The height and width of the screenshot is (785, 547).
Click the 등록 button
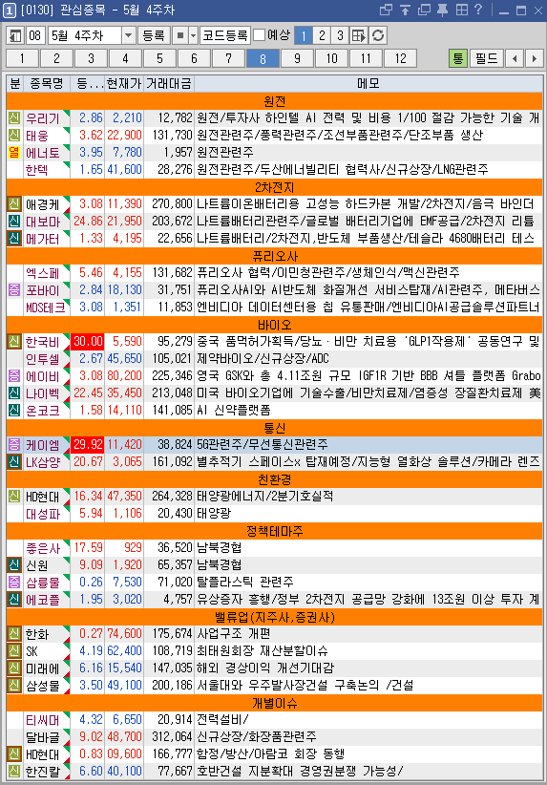[x=153, y=35]
